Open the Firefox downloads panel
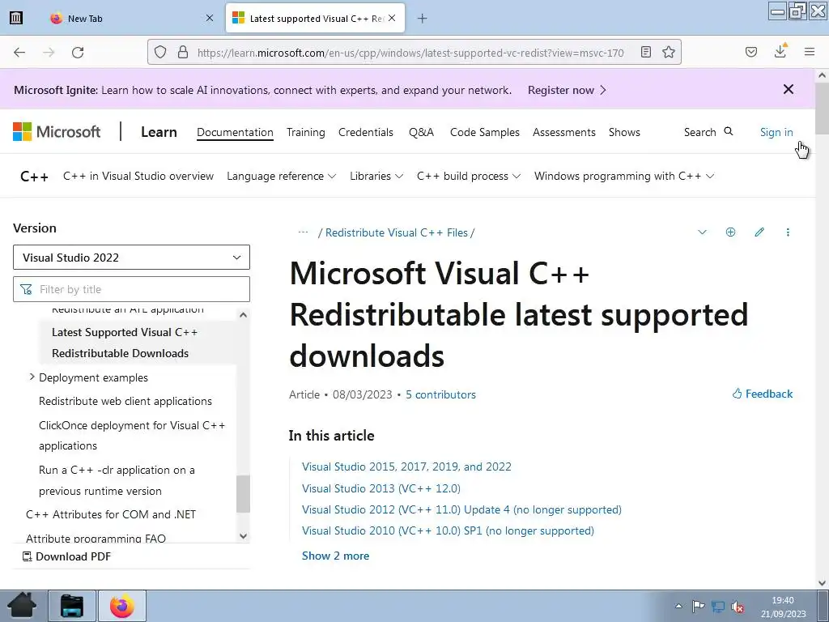This screenshot has height=622, width=829. 780,51
